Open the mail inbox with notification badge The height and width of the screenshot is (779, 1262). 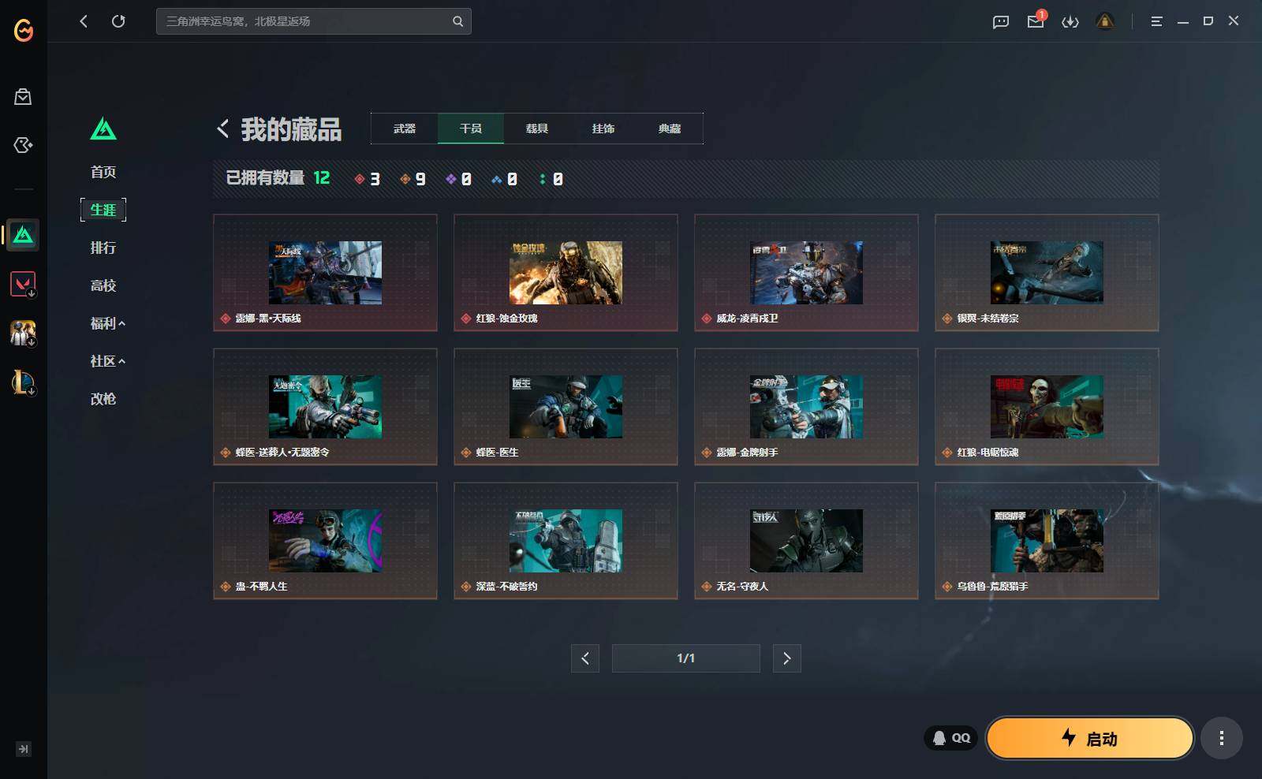tap(1036, 21)
